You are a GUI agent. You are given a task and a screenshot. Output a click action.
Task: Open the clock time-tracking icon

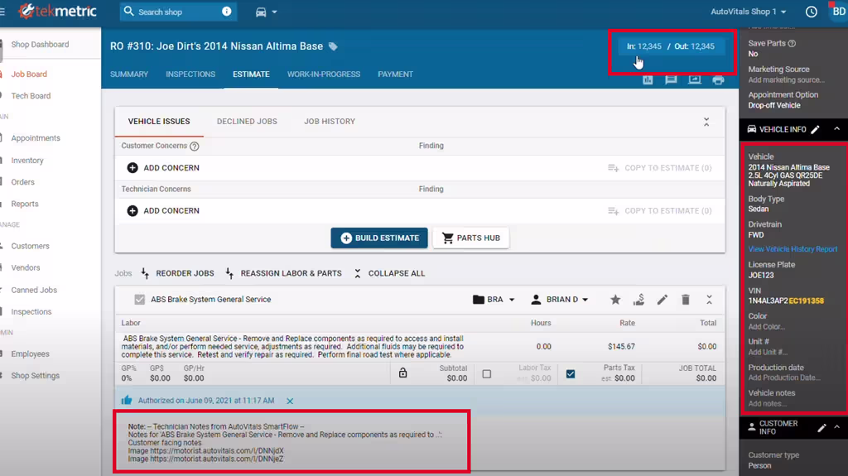point(812,12)
